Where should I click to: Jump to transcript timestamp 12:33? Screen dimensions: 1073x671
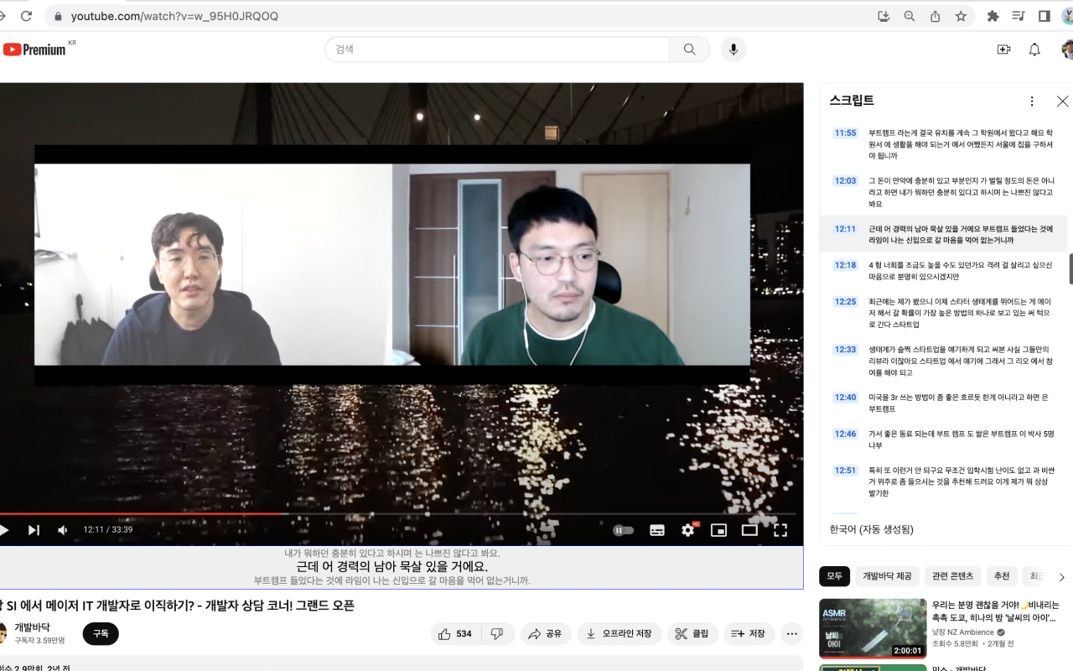[x=845, y=350]
